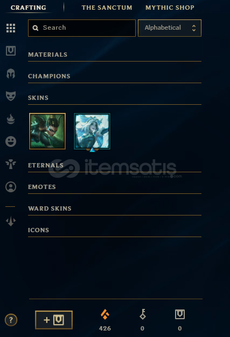Open the Alphabetical sort dropdown
Screen dimensions: 230x337
pos(170,28)
